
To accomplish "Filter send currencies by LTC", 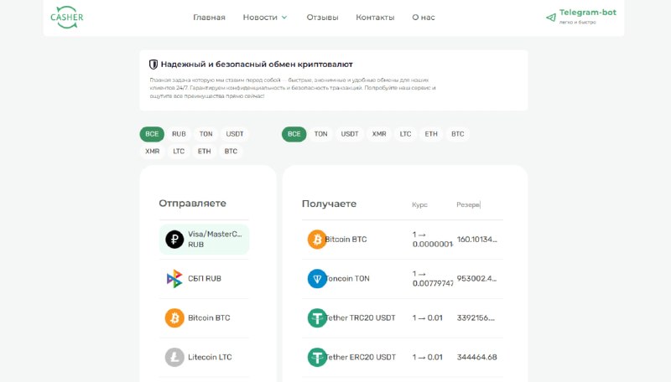I will click(x=179, y=152).
